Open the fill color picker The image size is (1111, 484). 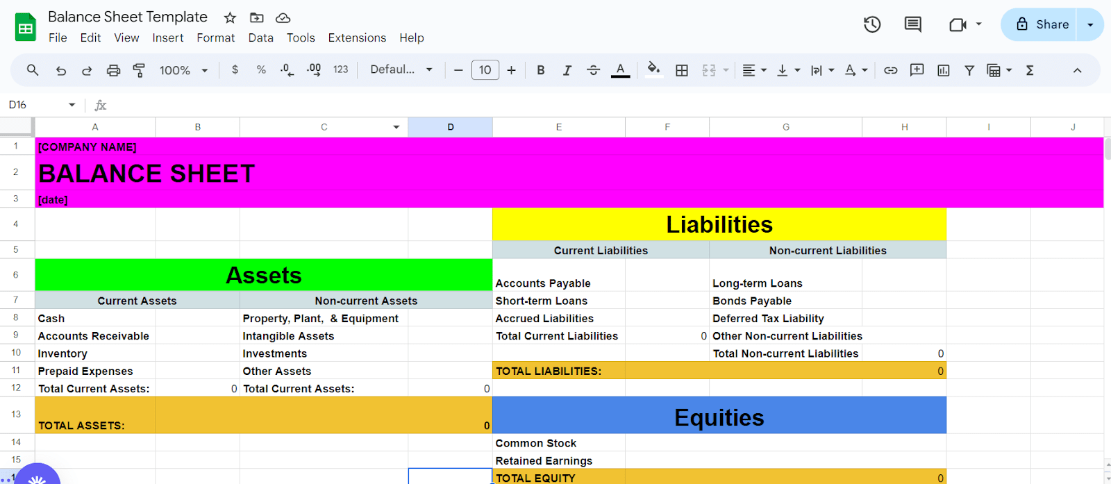(x=653, y=69)
